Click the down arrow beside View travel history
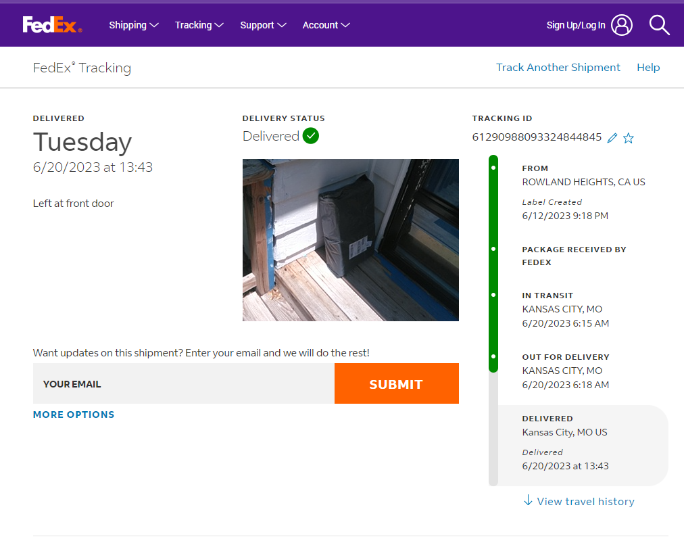 tap(528, 500)
